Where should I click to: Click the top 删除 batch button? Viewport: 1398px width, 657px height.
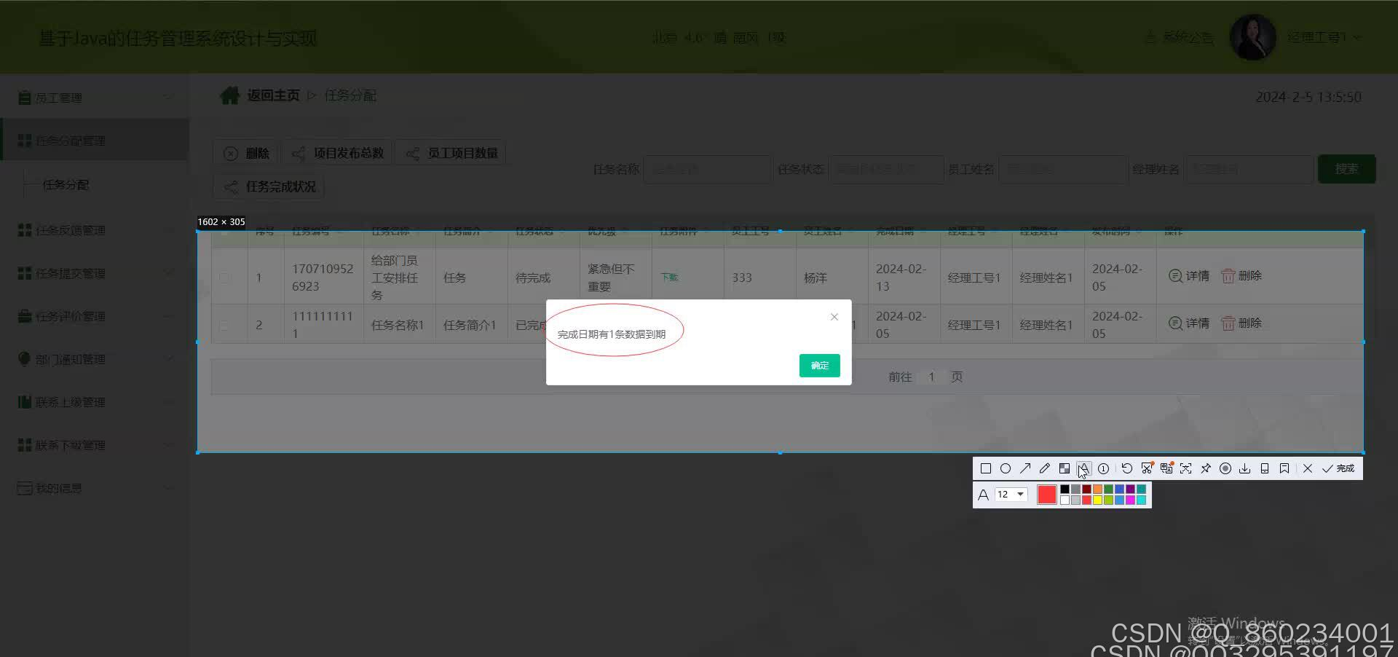247,153
